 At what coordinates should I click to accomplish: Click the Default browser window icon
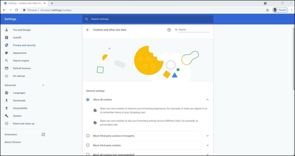click(x=7, y=68)
